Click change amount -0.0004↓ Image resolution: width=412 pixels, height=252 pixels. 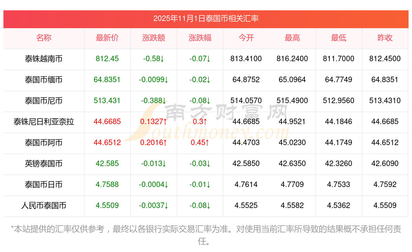point(153,185)
